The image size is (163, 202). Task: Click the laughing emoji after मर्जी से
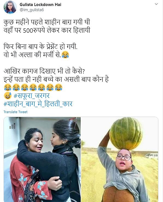65,55
